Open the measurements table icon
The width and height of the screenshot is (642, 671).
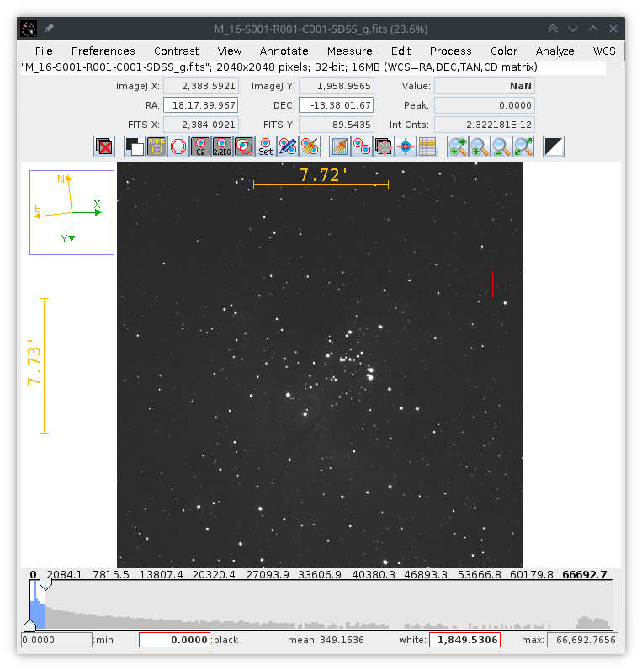click(x=427, y=146)
